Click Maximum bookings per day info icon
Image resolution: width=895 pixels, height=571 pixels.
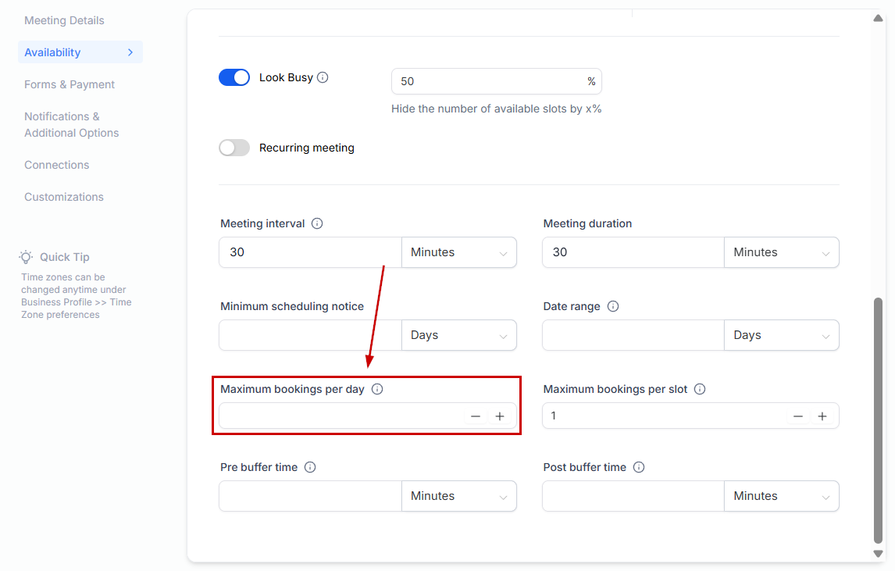377,389
